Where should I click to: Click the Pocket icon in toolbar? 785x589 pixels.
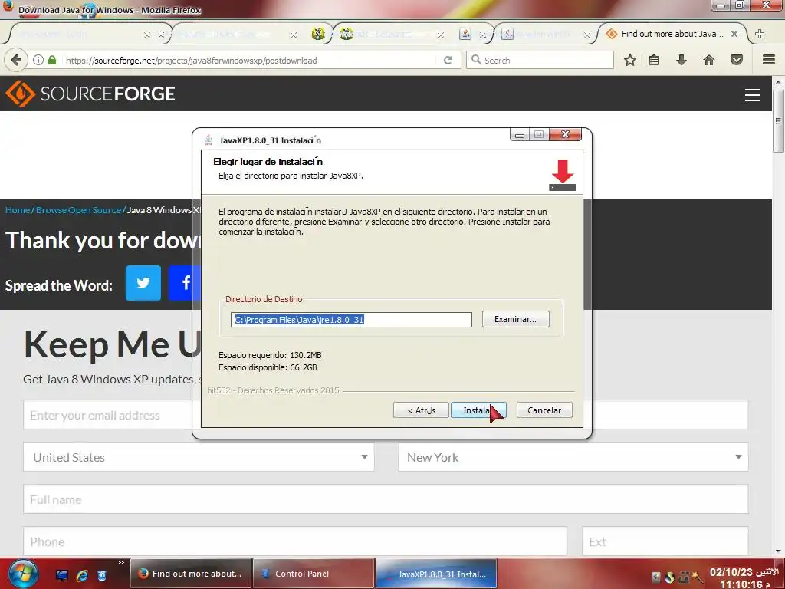[x=737, y=60]
